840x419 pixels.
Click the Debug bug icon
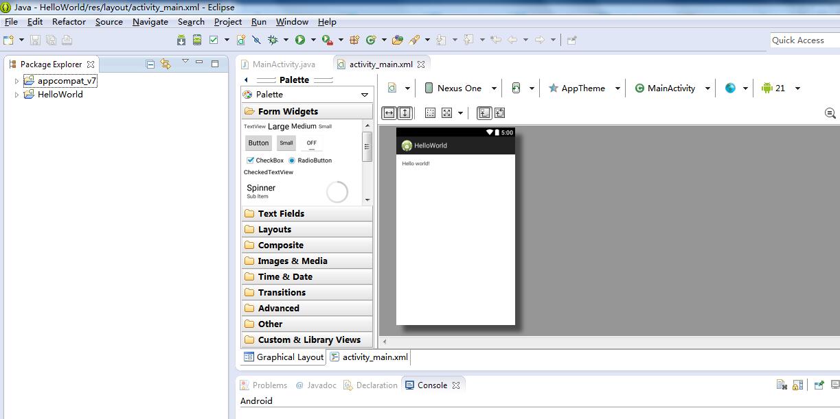pyautogui.click(x=273, y=40)
